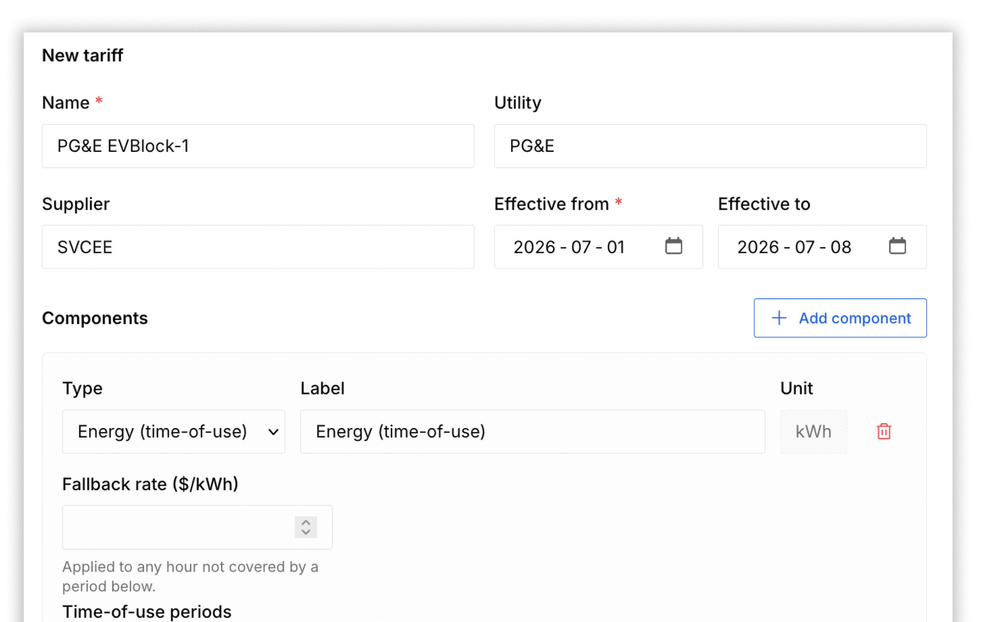Focus the Supplier field showing SVCEE

tap(258, 247)
